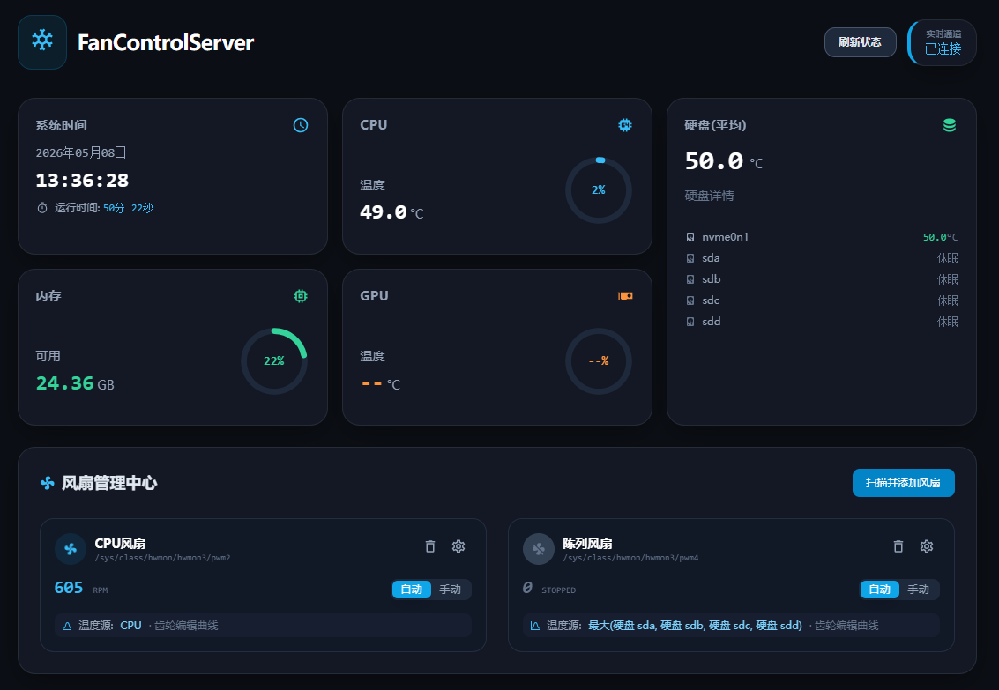Click the 50.0°C value for nvme0n1
Viewport: 999px width, 690px height.
[x=940, y=237]
